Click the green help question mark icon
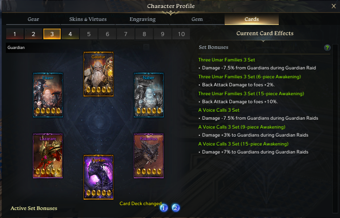Screen dimensions: 340x218 pyautogui.click(x=327, y=48)
